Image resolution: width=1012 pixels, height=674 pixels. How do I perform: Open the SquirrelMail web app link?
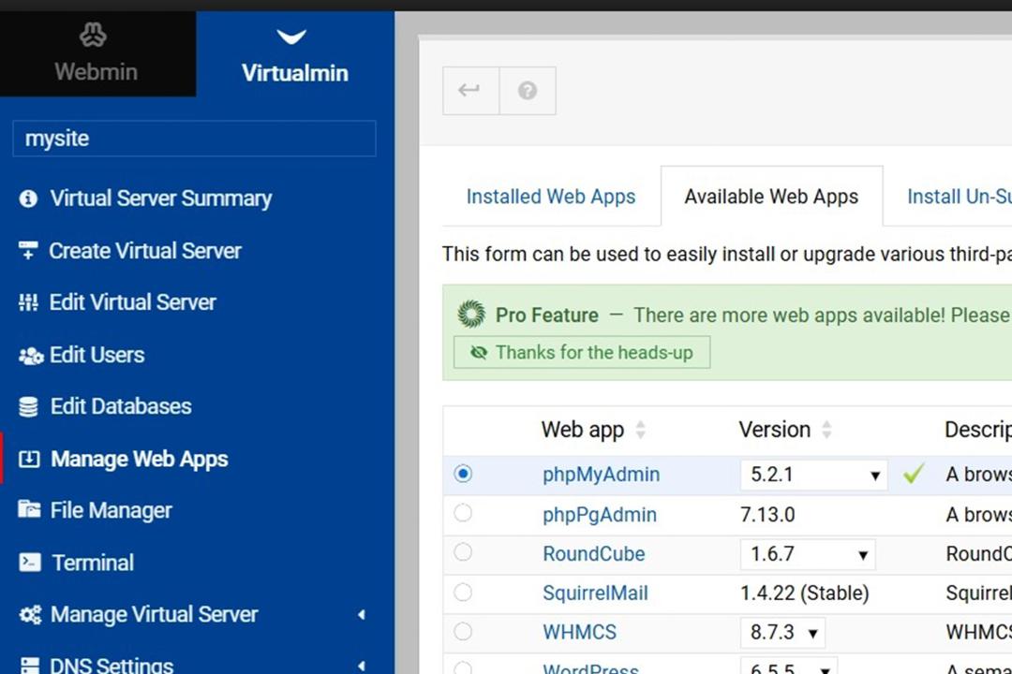point(595,593)
